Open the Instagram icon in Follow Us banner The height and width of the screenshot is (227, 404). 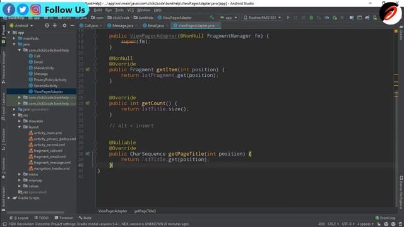pos(35,10)
